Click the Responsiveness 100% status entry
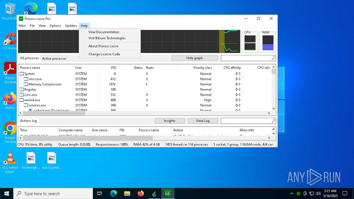Screen dimensions: 354x199 (x=112, y=145)
